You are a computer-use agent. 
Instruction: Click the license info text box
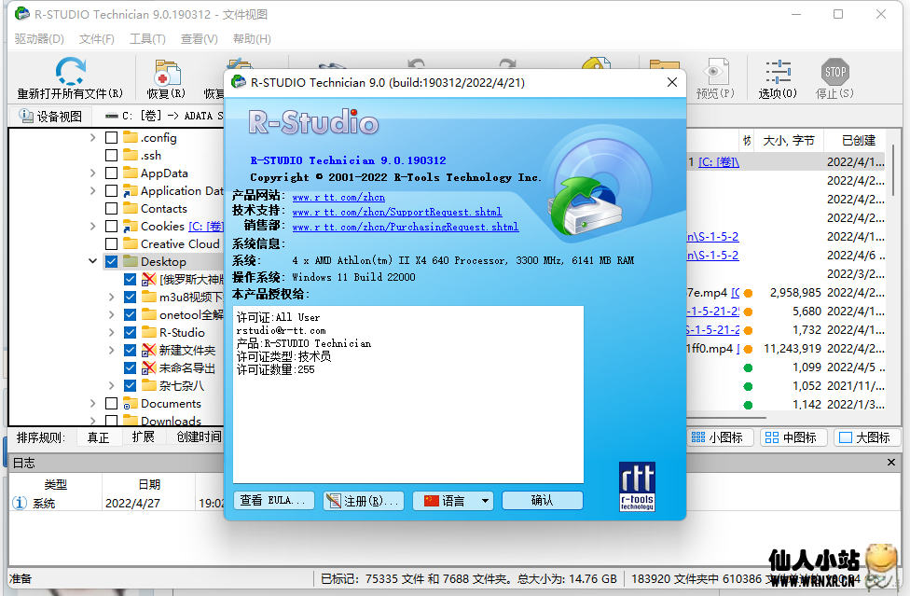pos(408,395)
